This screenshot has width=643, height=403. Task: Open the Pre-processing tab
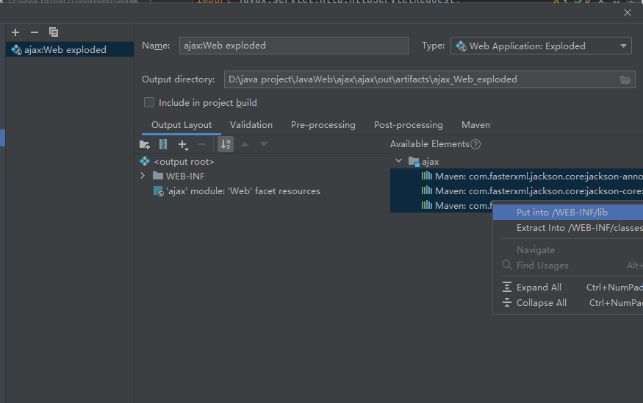pos(323,125)
